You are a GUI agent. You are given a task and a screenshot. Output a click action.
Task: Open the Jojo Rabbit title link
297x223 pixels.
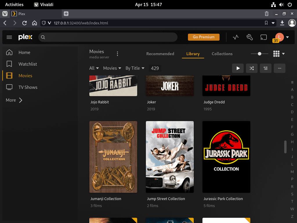pyautogui.click(x=100, y=102)
